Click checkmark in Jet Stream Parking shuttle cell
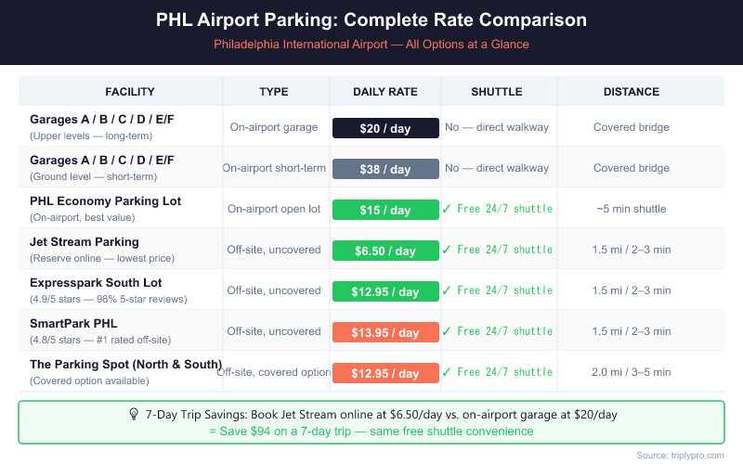This screenshot has width=743, height=464. click(x=447, y=250)
